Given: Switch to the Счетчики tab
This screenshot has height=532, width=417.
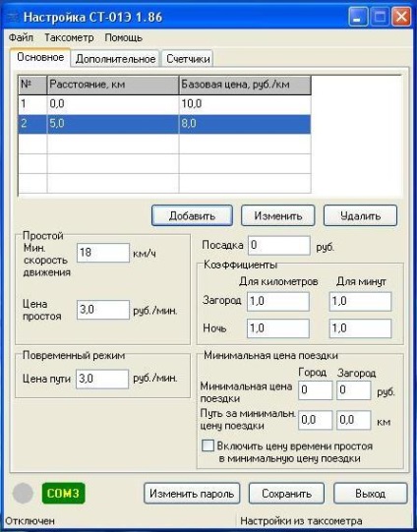Looking at the screenshot, I should [188, 59].
